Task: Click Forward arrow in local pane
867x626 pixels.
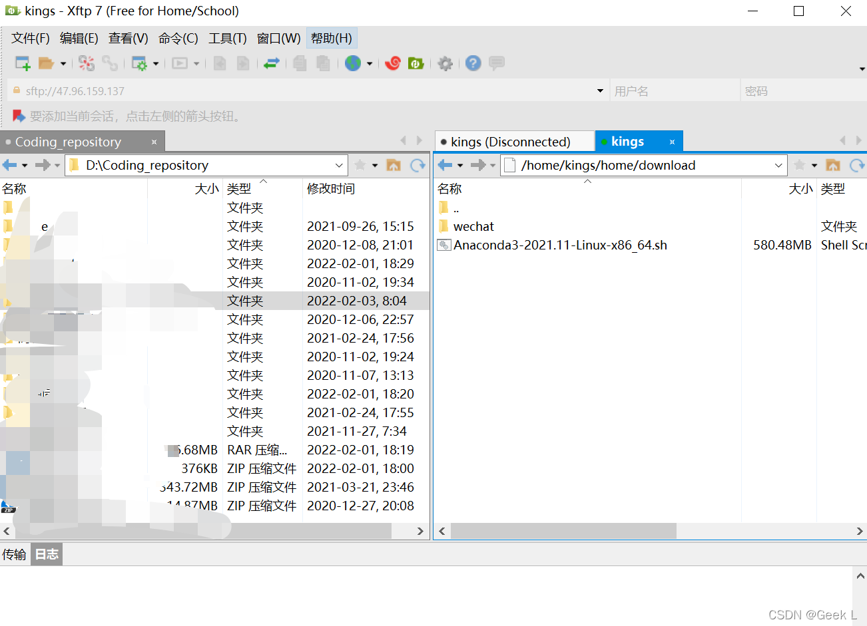Action: [x=43, y=165]
